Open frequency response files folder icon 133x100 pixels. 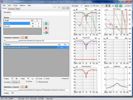(22, 38)
